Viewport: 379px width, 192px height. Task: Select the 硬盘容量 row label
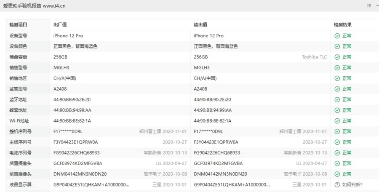[x=18, y=57]
